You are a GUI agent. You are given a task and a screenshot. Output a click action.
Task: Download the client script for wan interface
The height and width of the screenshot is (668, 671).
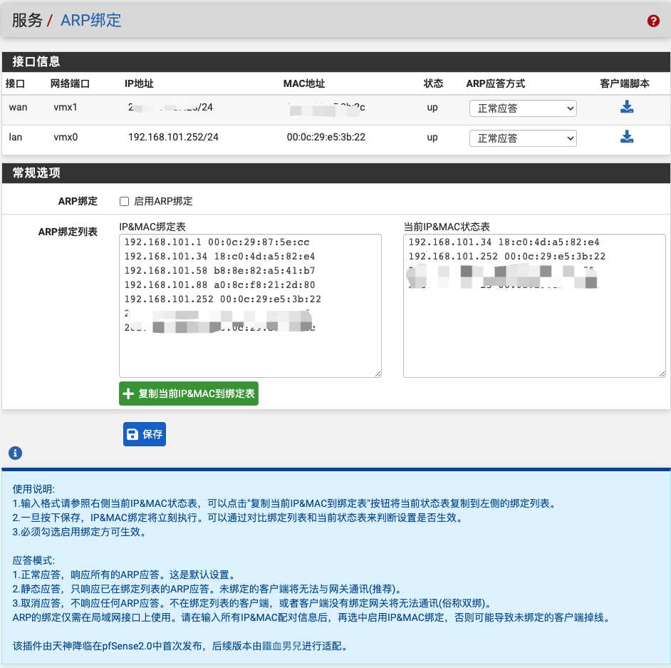[626, 108]
